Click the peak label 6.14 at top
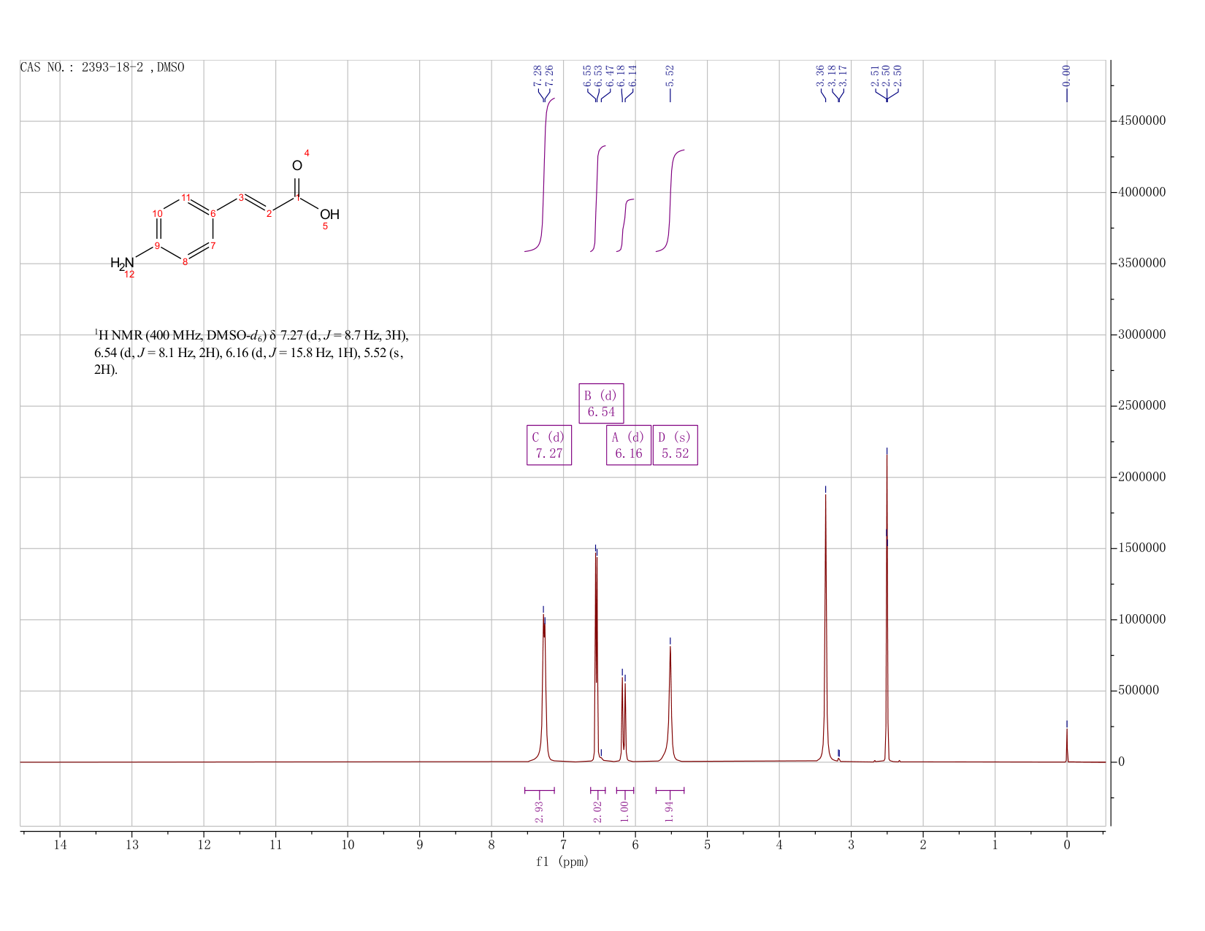 632,75
